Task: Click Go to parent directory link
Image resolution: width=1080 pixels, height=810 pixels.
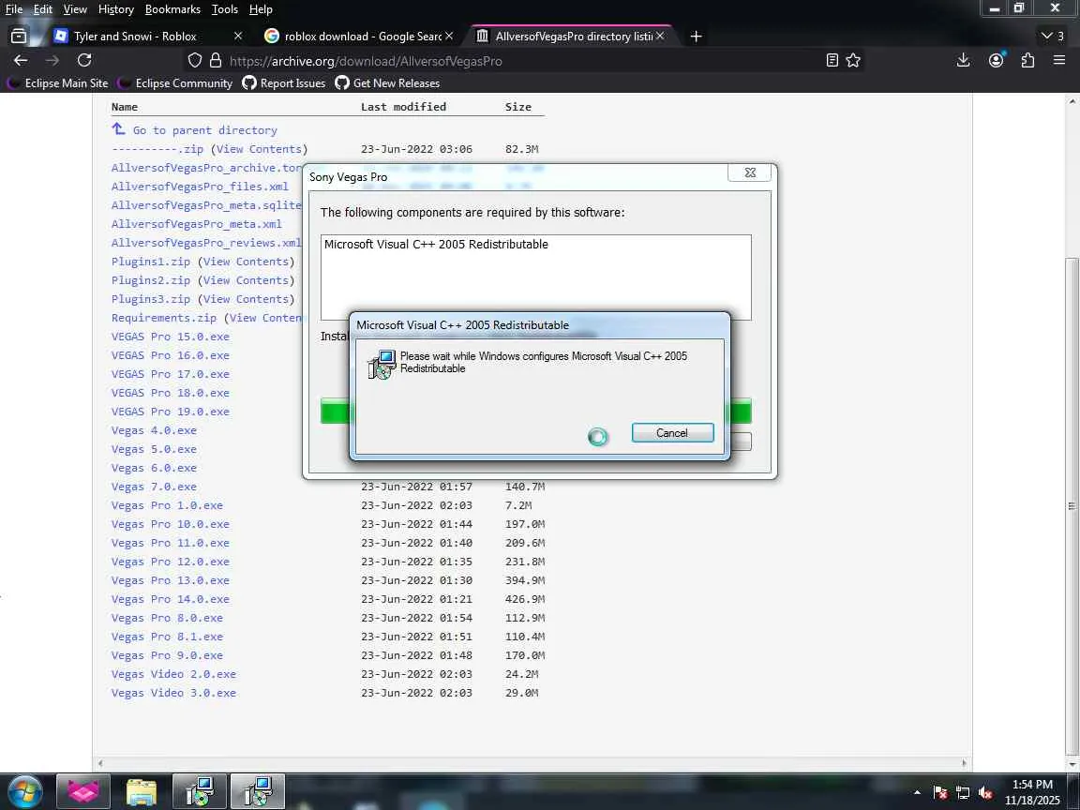Action: pyautogui.click(x=204, y=130)
